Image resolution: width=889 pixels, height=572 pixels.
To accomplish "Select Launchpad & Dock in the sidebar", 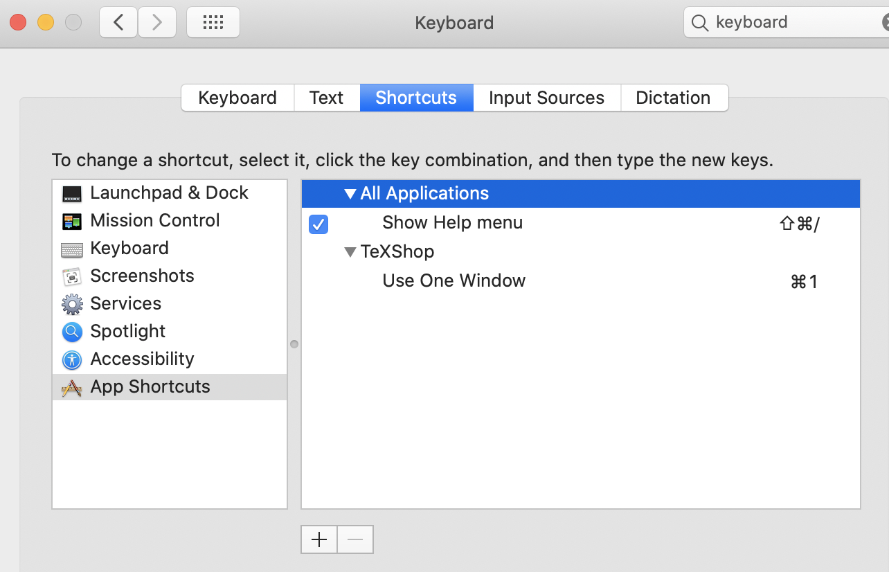I will (168, 193).
